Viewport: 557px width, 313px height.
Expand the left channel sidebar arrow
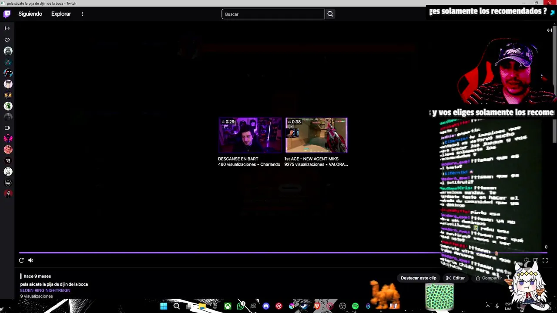[7, 28]
